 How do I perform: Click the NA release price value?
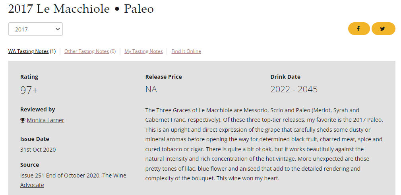[x=151, y=90]
